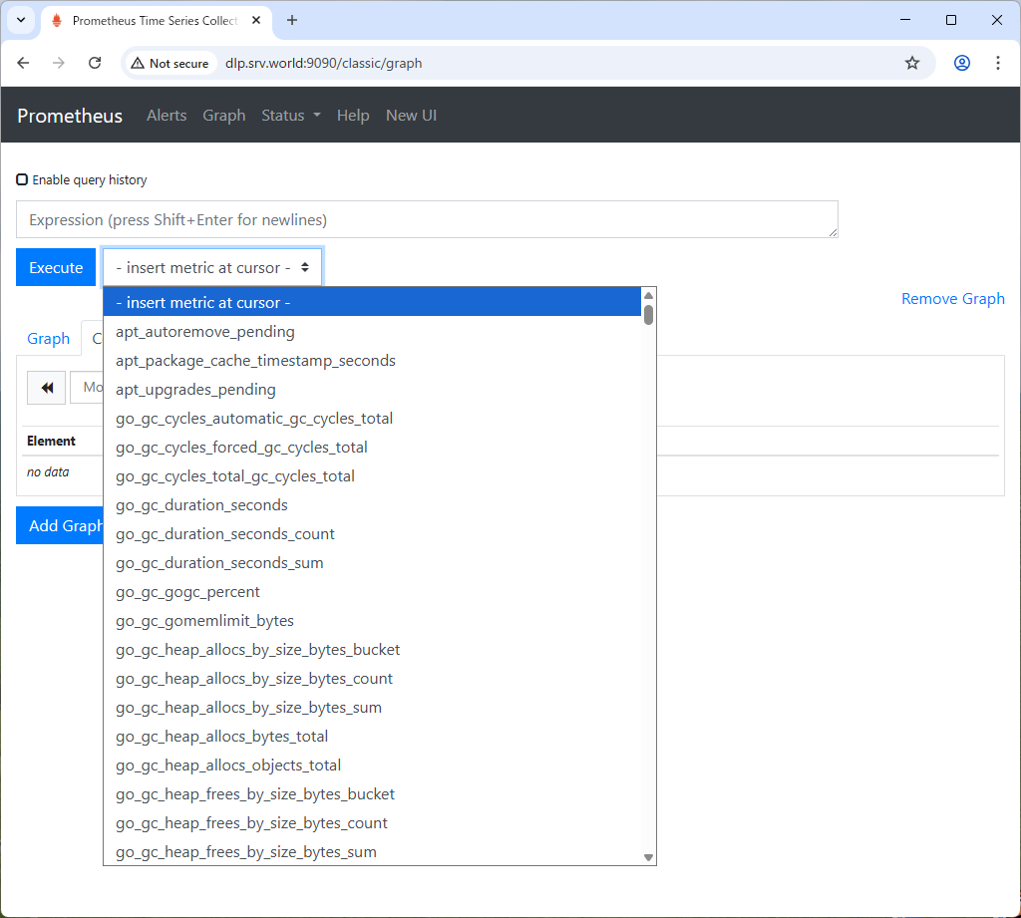The image size is (1021, 918).
Task: Open Chrome's three-dot menu
Action: coord(997,63)
